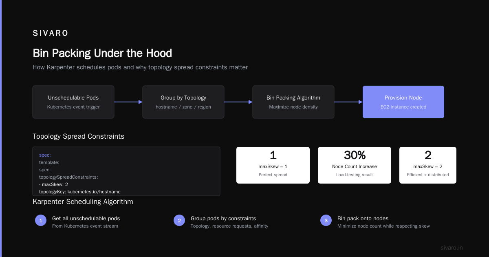Click the topologyKey line in code block
This screenshot has width=489, height=257.
80,192
